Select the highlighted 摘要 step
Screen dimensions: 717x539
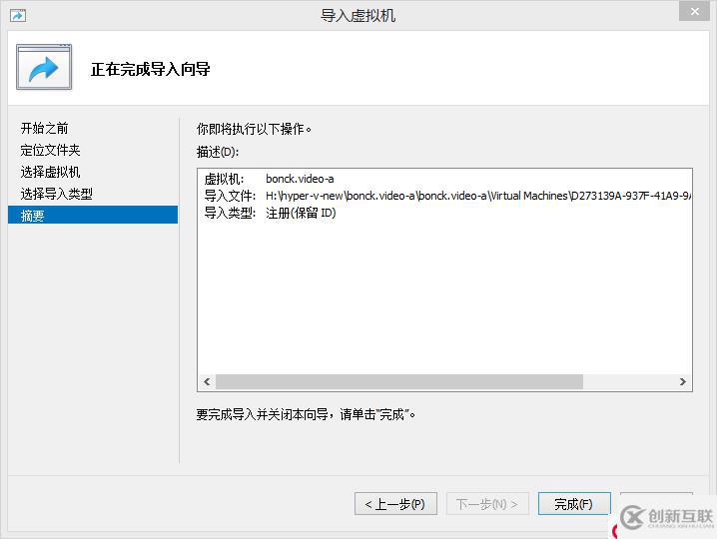[x=93, y=215]
